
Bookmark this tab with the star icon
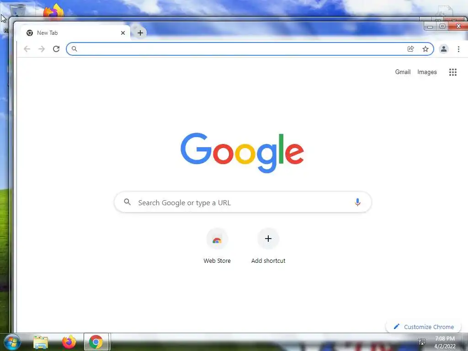(x=425, y=49)
